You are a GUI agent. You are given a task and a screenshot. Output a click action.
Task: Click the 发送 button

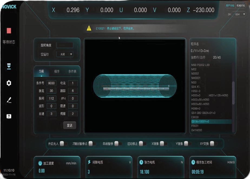[x=70, y=125]
